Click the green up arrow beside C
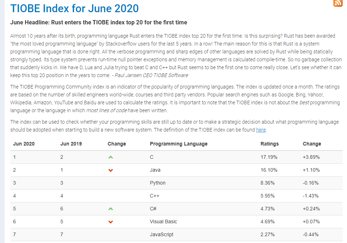Image resolution: width=347 pixels, height=243 pixels. [111, 157]
